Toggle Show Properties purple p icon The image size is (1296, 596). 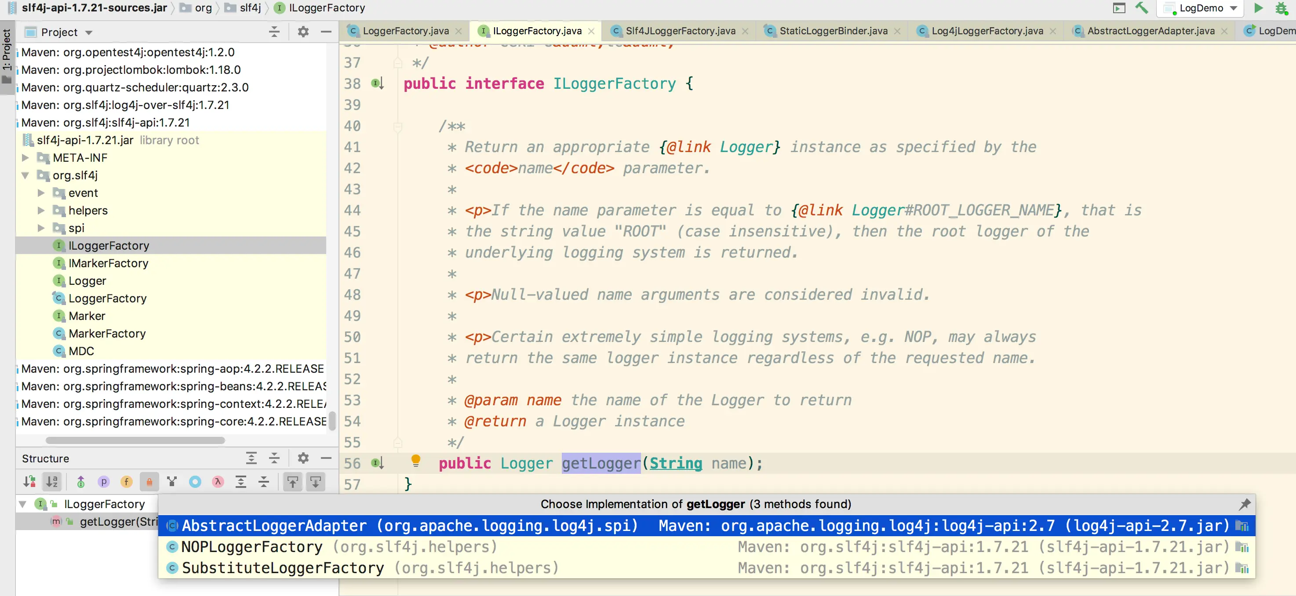pos(104,482)
